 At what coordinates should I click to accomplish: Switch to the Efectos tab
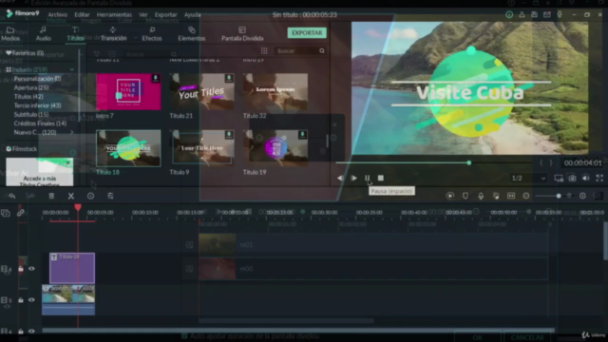tap(152, 34)
